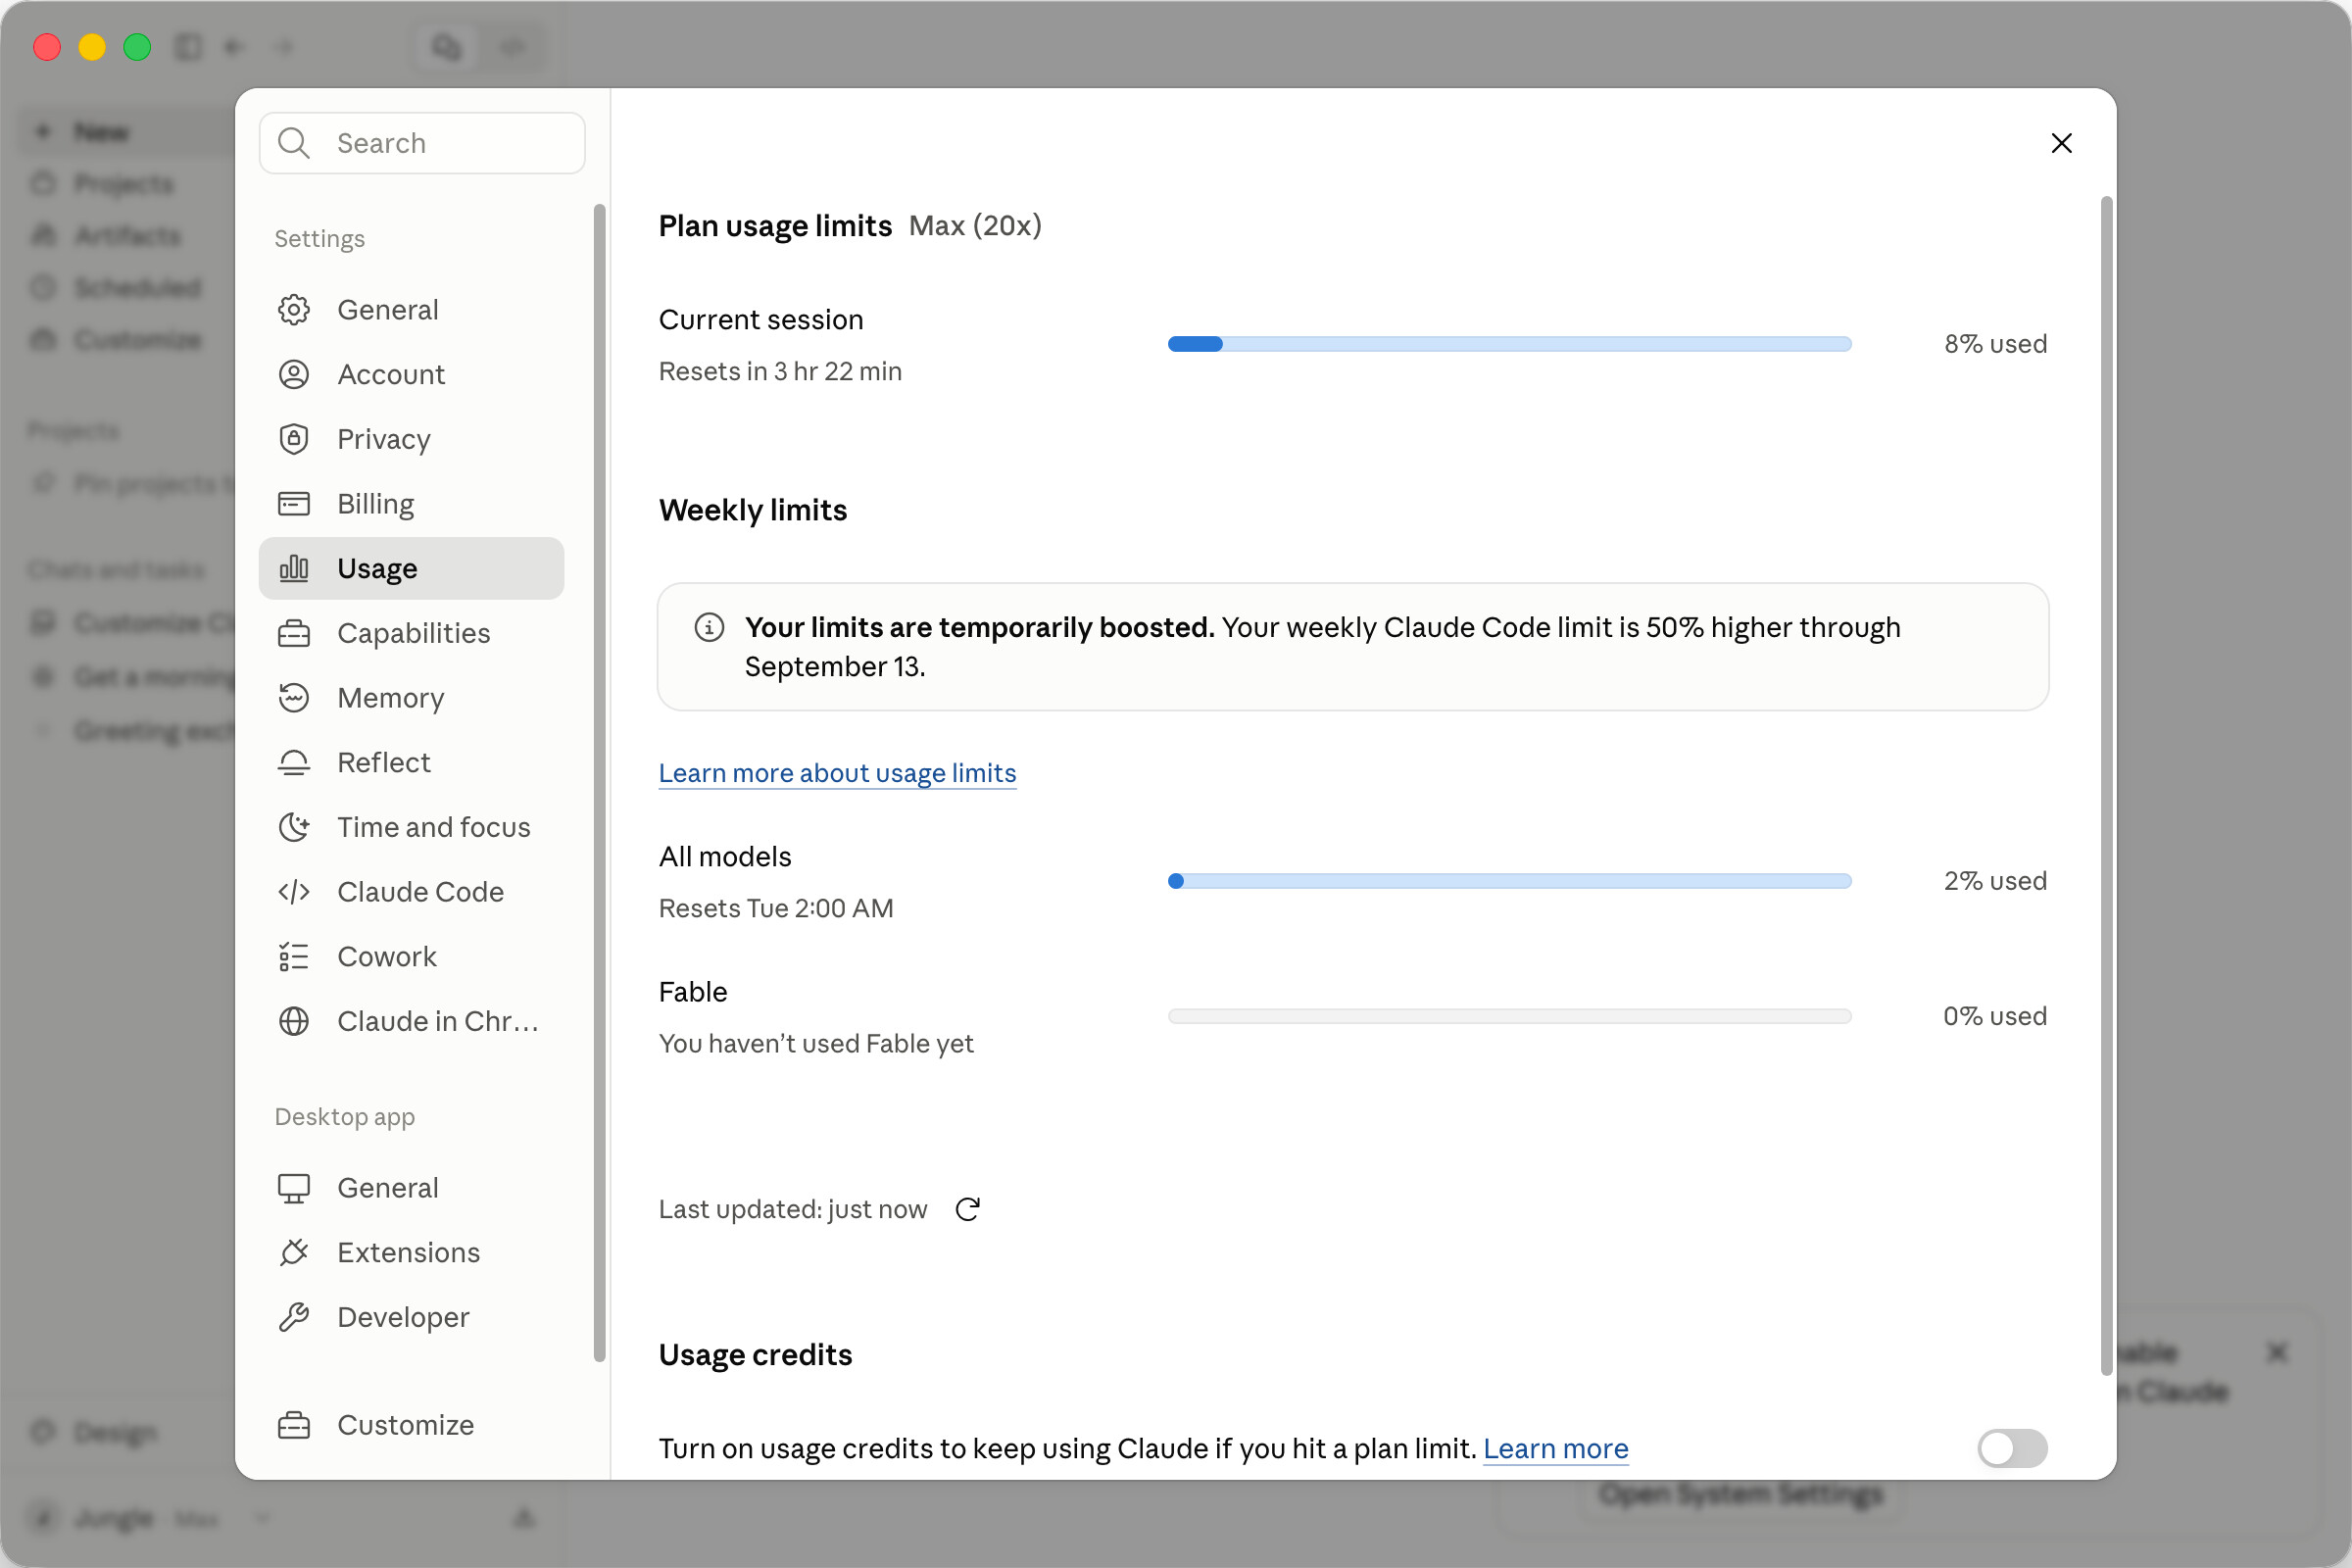This screenshot has width=2352, height=1568.
Task: Click the Extensions plug icon
Action: click(293, 1253)
